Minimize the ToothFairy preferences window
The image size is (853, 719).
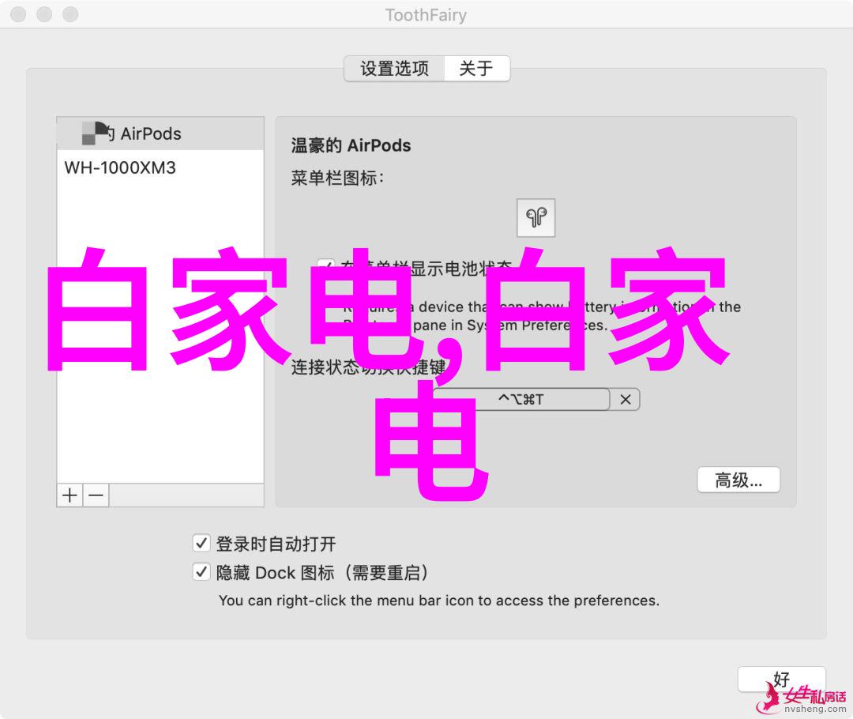[x=45, y=15]
